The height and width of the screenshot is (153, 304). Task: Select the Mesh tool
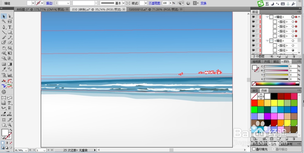pyautogui.click(x=4, y=64)
